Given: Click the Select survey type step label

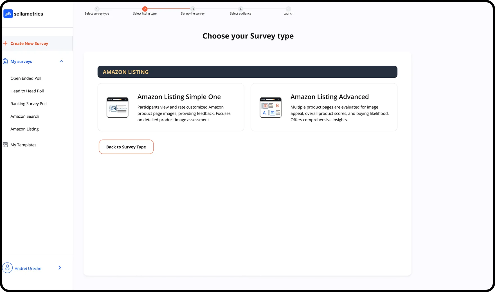Looking at the screenshot, I should [97, 13].
